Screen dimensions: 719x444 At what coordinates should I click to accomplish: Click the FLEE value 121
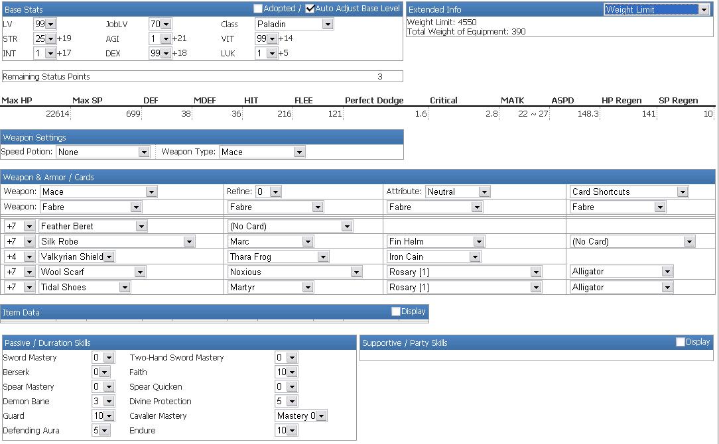pos(335,113)
